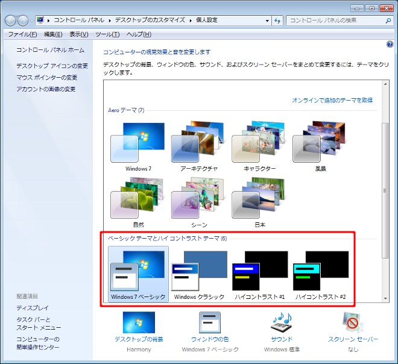Expand arrow before コントロール パネル breadcrumb
The width and height of the screenshot is (398, 364).
(x=48, y=20)
